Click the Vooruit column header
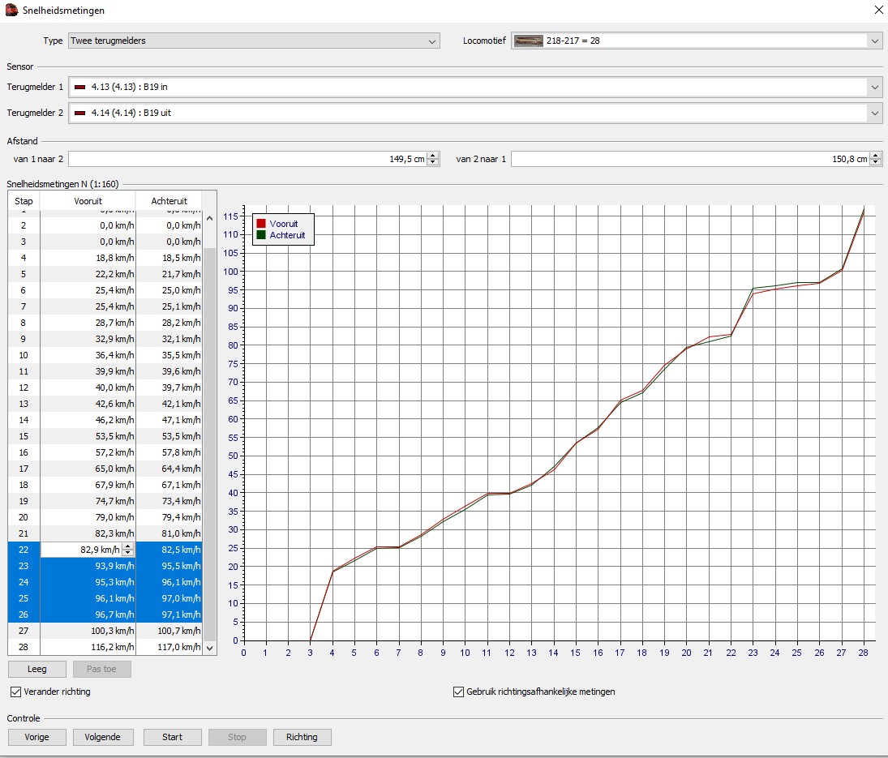 pyautogui.click(x=88, y=201)
